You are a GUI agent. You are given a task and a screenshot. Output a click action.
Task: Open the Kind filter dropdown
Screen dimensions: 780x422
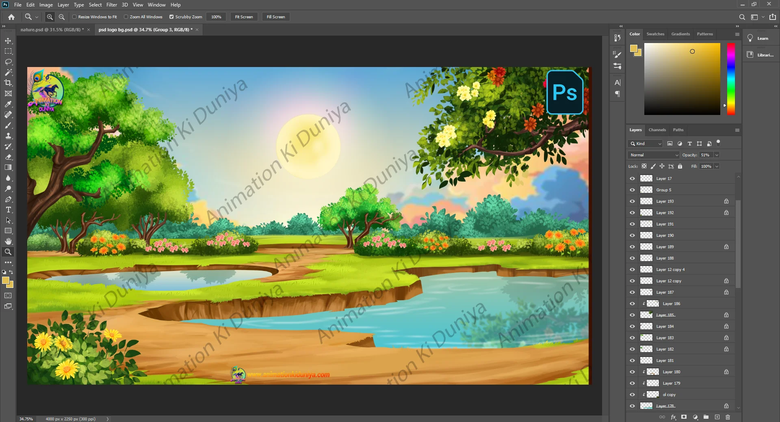646,144
